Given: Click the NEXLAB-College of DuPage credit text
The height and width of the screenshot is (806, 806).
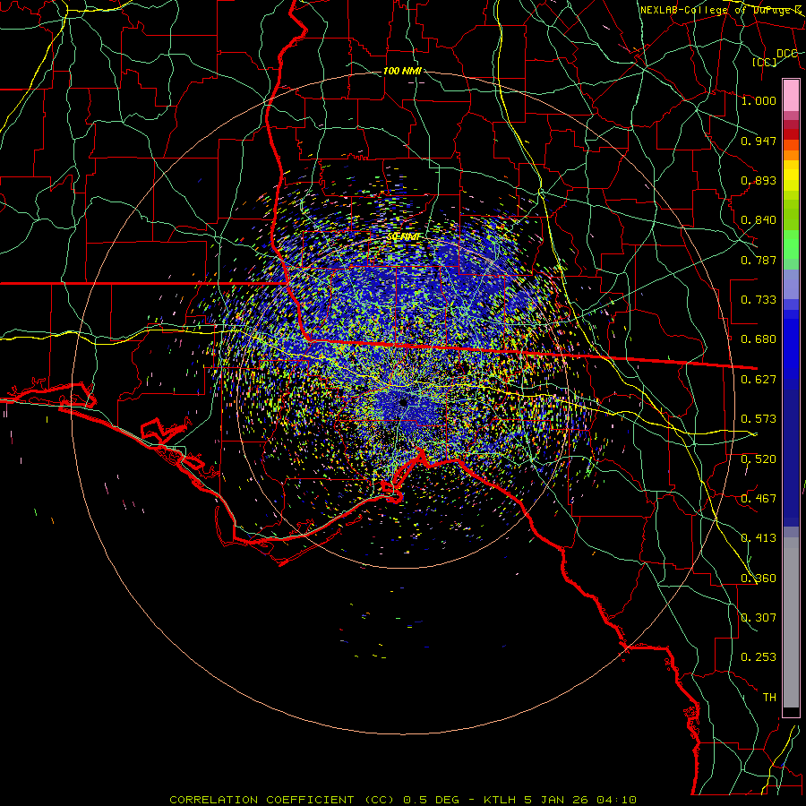Looking at the screenshot, I should click(722, 10).
